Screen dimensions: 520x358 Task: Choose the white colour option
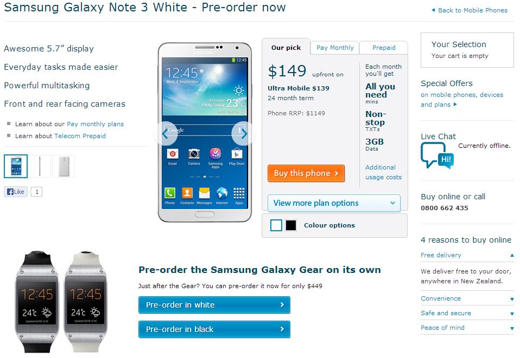click(x=276, y=225)
